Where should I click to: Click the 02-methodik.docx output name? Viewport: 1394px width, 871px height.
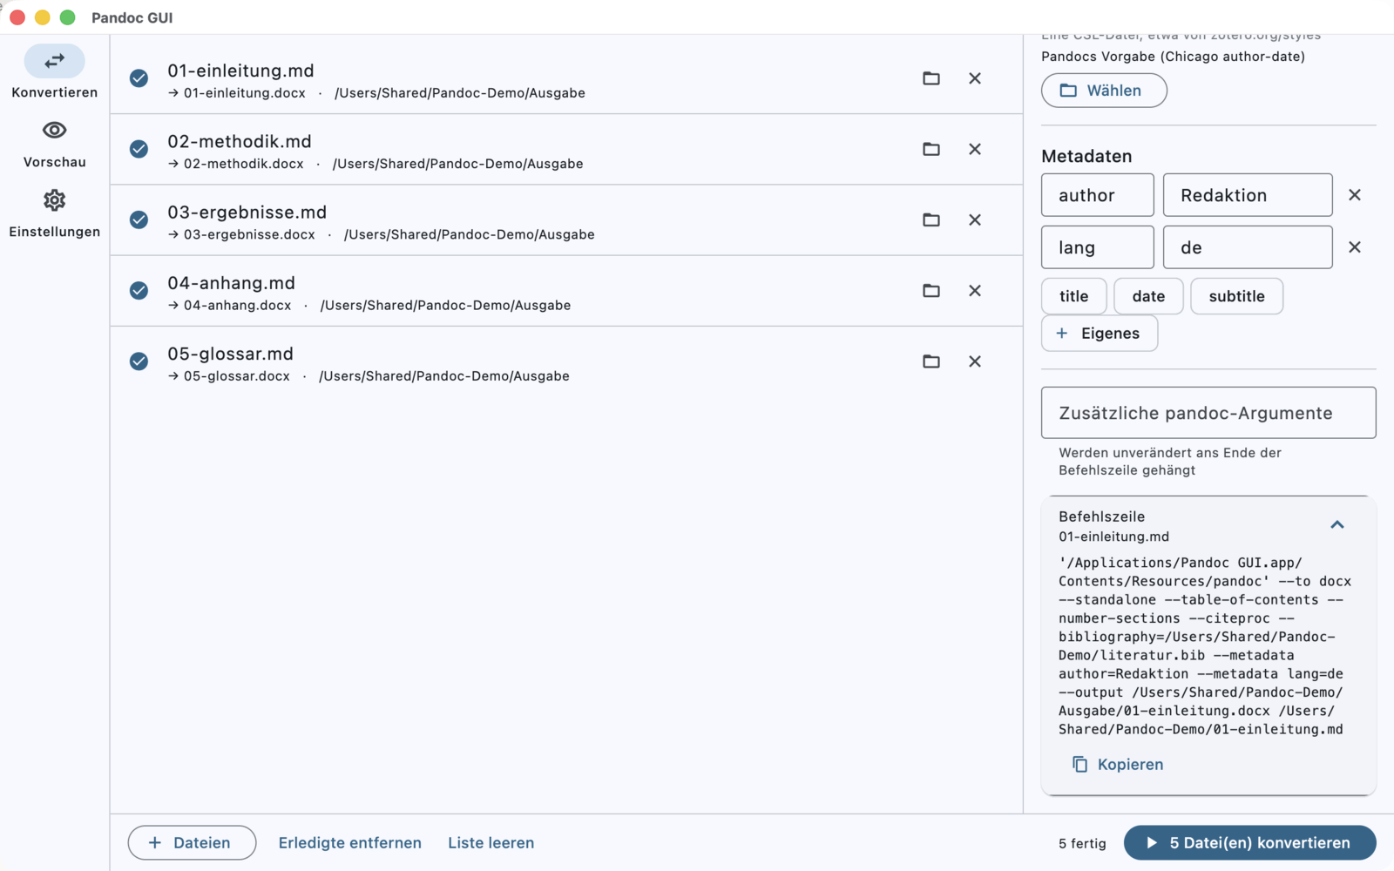244,164
